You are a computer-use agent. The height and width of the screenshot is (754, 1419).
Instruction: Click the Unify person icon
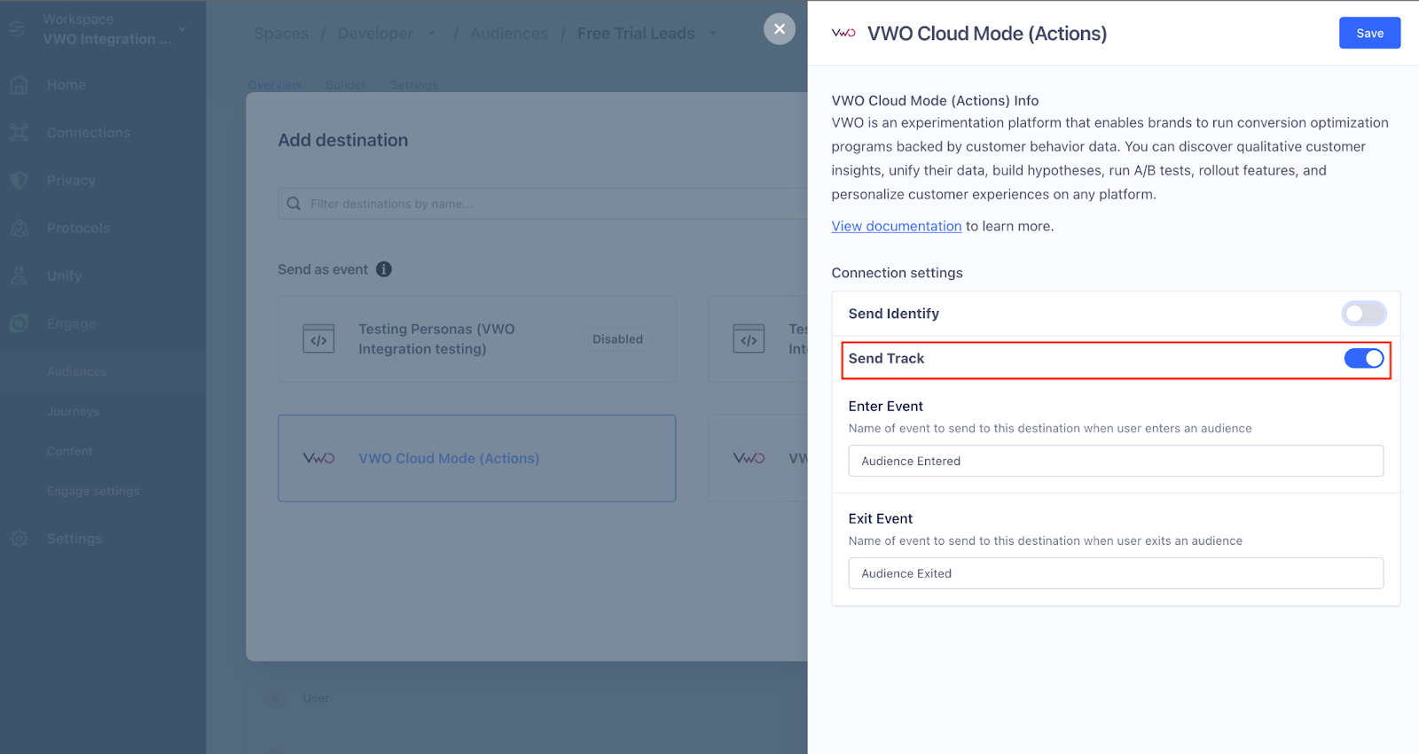[19, 276]
